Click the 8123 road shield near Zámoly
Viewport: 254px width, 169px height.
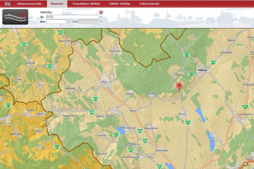[x=188, y=122]
